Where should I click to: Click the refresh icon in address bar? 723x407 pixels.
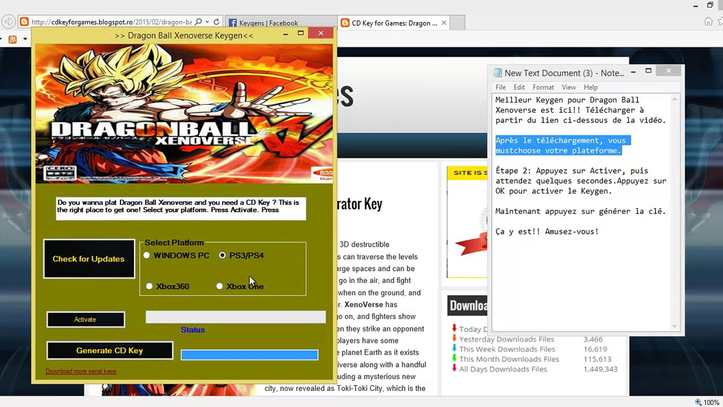(x=217, y=22)
